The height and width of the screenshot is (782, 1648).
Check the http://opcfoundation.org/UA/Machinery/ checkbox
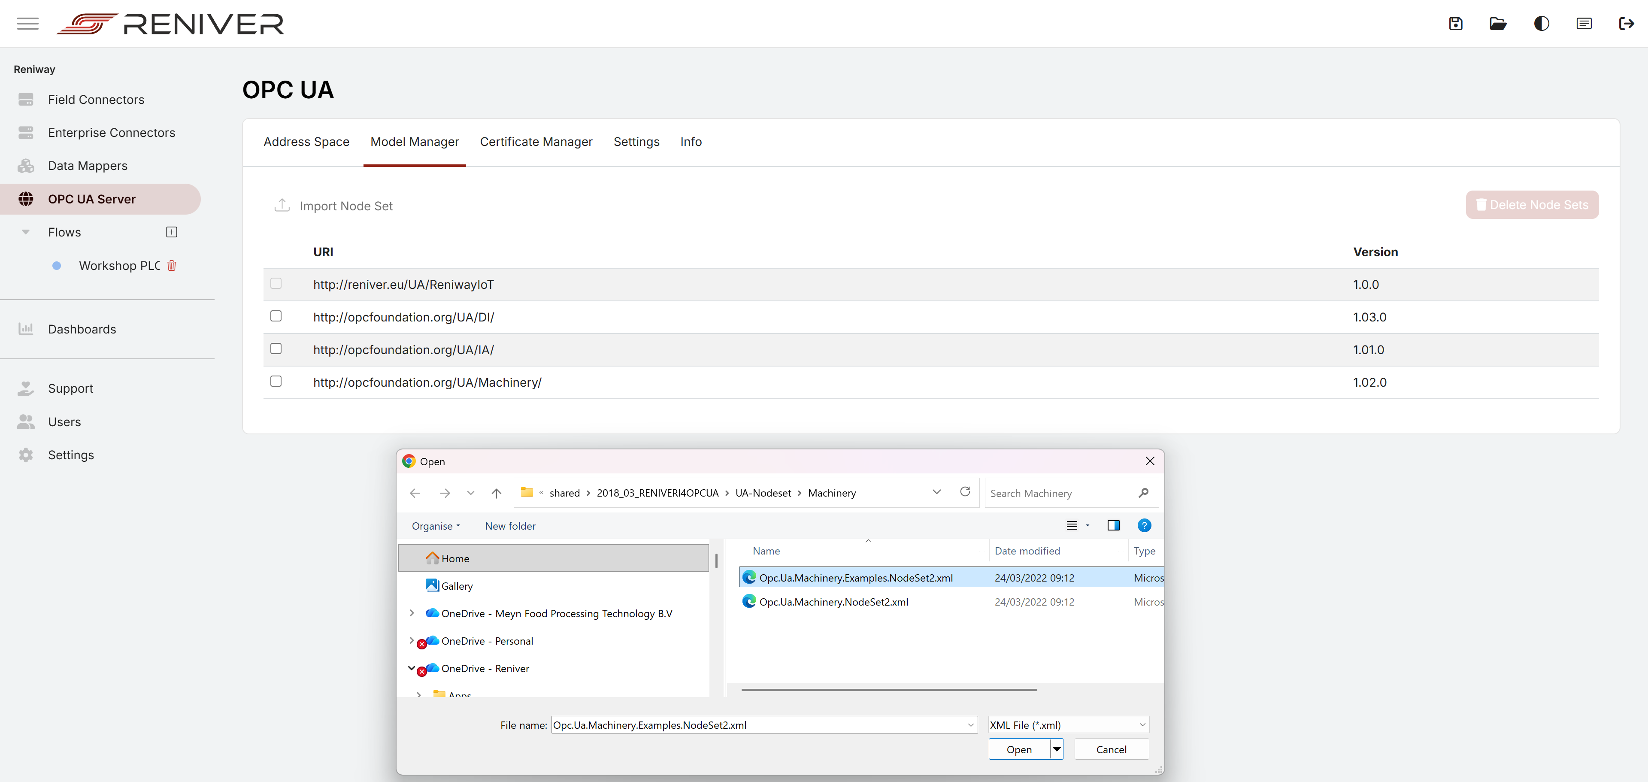[276, 381]
